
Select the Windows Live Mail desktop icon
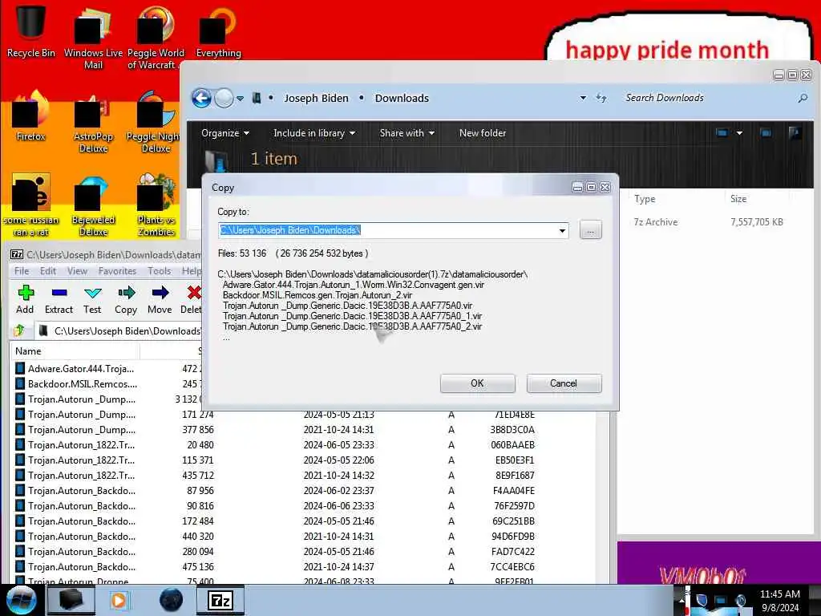pyautogui.click(x=93, y=37)
